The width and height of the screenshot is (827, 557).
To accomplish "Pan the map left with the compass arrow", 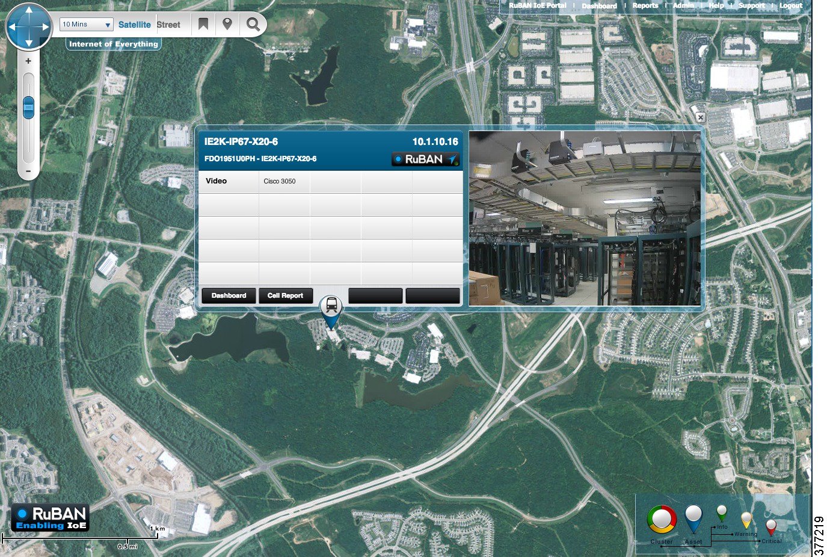I will point(13,26).
